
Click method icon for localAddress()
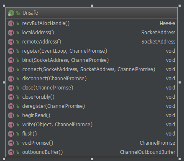pyautogui.click(x=11, y=33)
